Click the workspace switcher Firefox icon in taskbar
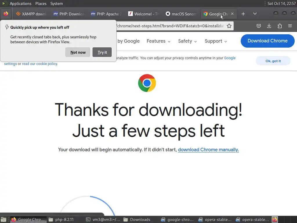Viewport: 297px width, 223px height. 275,220
